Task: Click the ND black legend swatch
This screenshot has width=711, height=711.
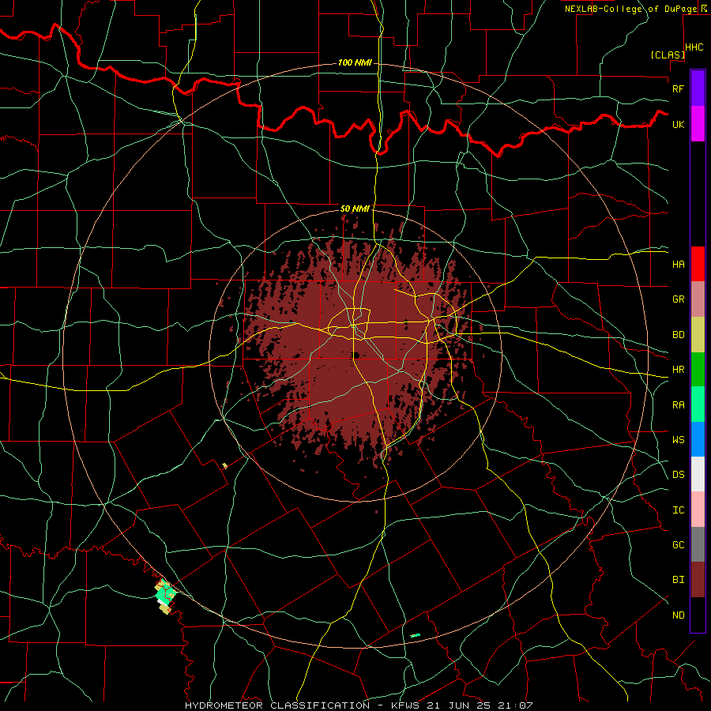Action: pyautogui.click(x=698, y=615)
